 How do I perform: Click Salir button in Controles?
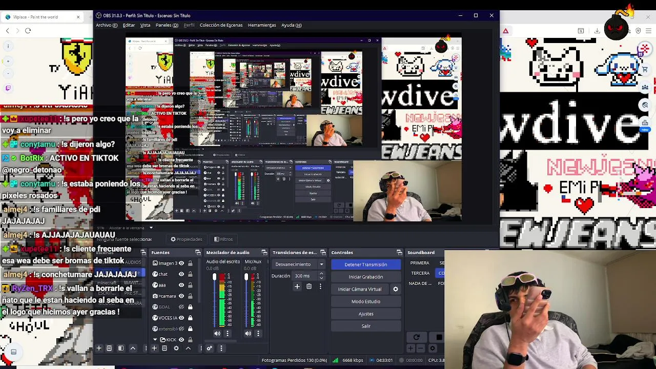tap(366, 326)
